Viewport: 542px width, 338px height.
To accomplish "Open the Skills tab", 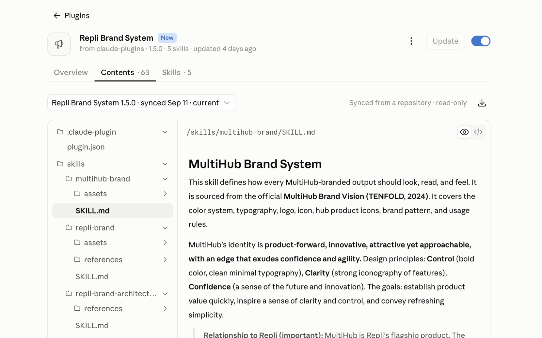I will [x=177, y=72].
